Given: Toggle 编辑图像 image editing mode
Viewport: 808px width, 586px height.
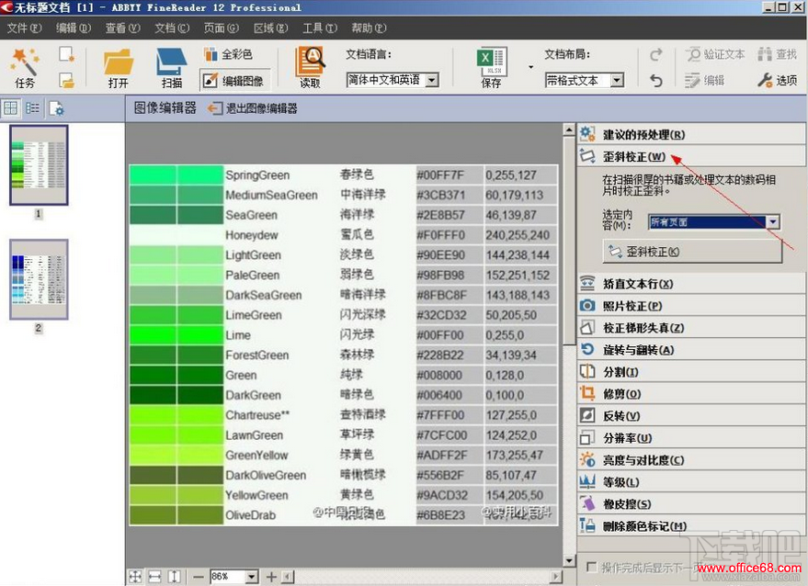Looking at the screenshot, I should coord(235,81).
